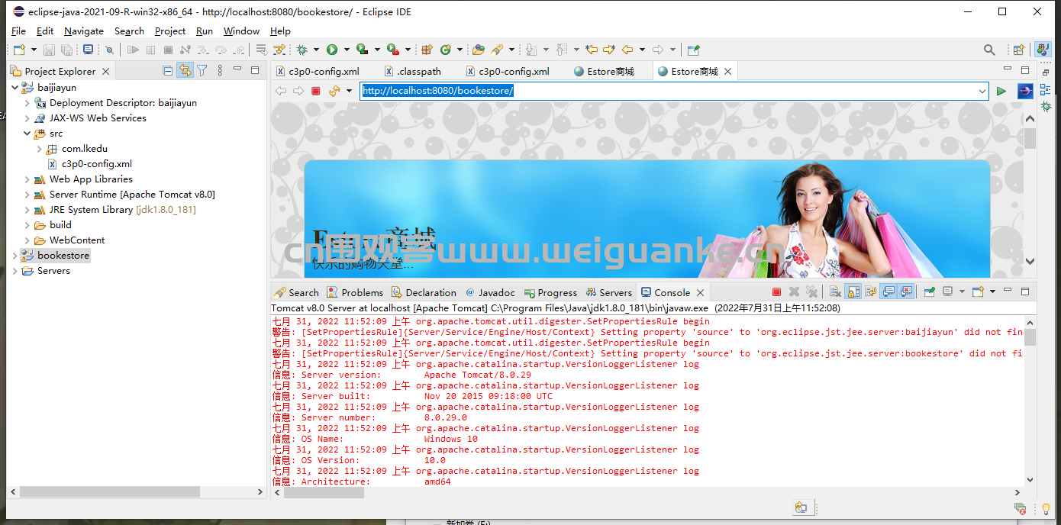Open the Run button dropdown arrow
1061x525 pixels.
click(347, 50)
